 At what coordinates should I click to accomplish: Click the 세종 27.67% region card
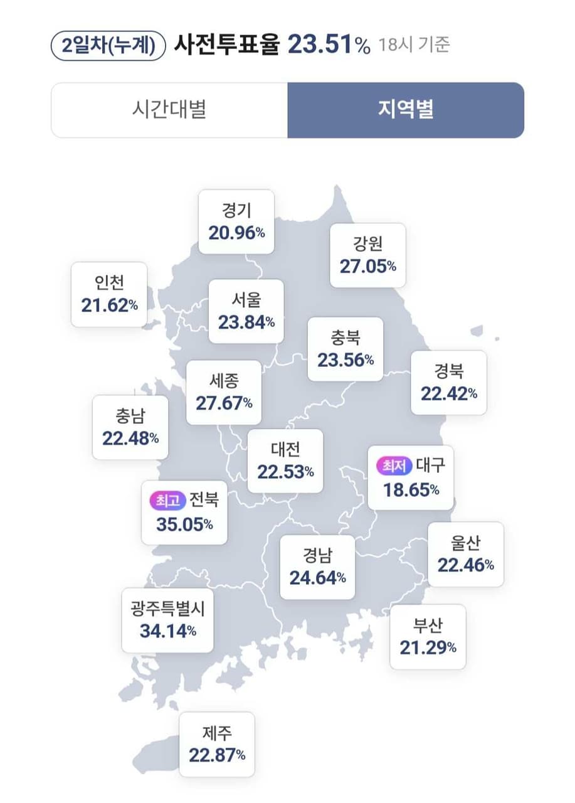pyautogui.click(x=224, y=392)
